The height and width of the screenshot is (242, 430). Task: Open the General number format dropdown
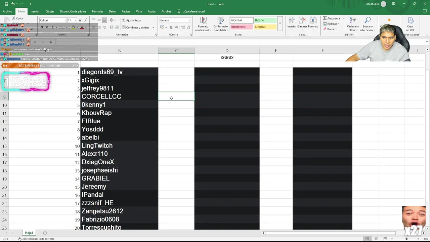tap(189, 20)
